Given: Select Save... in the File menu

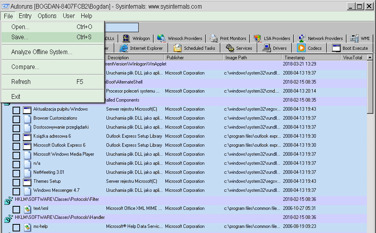Looking at the screenshot, I should pyautogui.click(x=53, y=37).
